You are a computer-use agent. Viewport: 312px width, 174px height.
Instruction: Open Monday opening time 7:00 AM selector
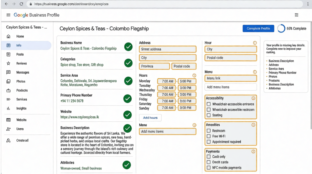(x=166, y=81)
